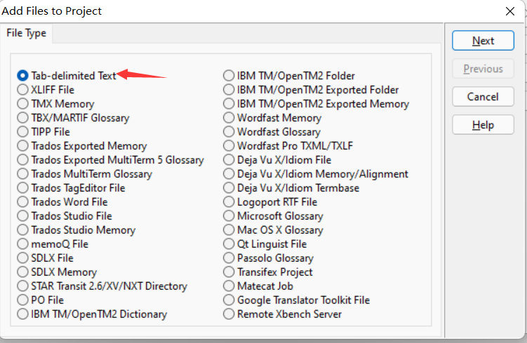
Task: Open Help for this dialog
Action: [483, 125]
